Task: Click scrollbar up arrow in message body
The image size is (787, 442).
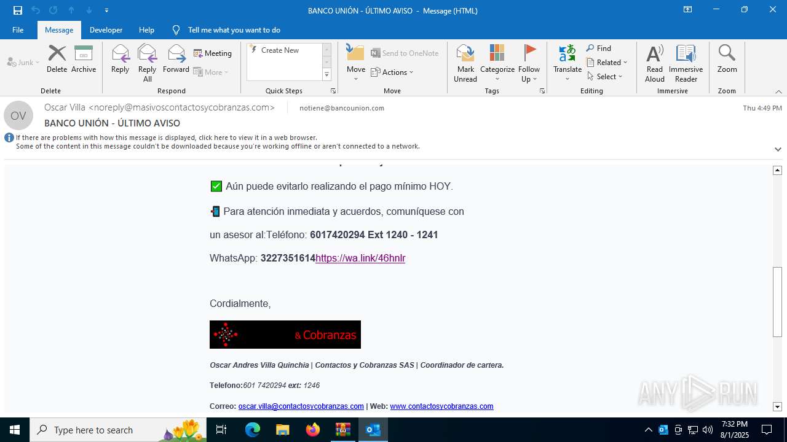Action: [x=778, y=170]
